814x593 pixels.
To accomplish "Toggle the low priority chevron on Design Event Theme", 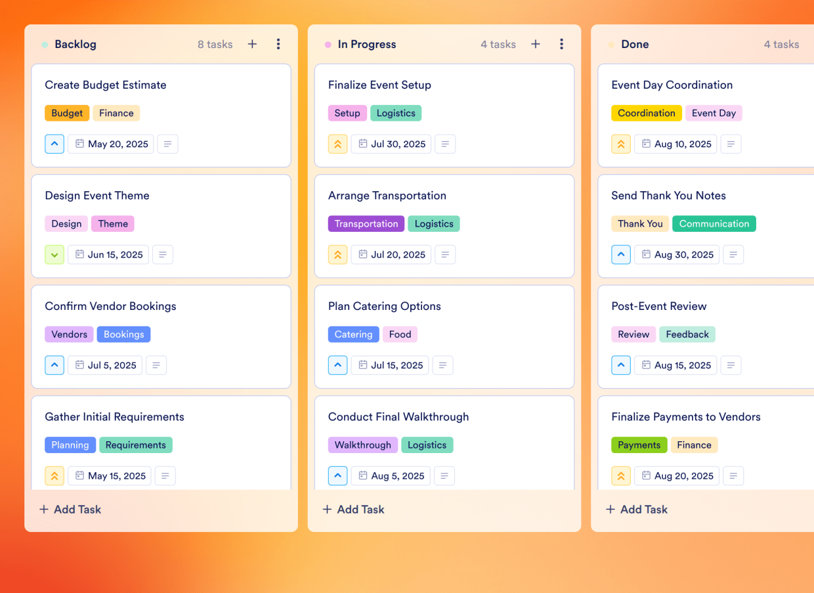I will click(54, 254).
